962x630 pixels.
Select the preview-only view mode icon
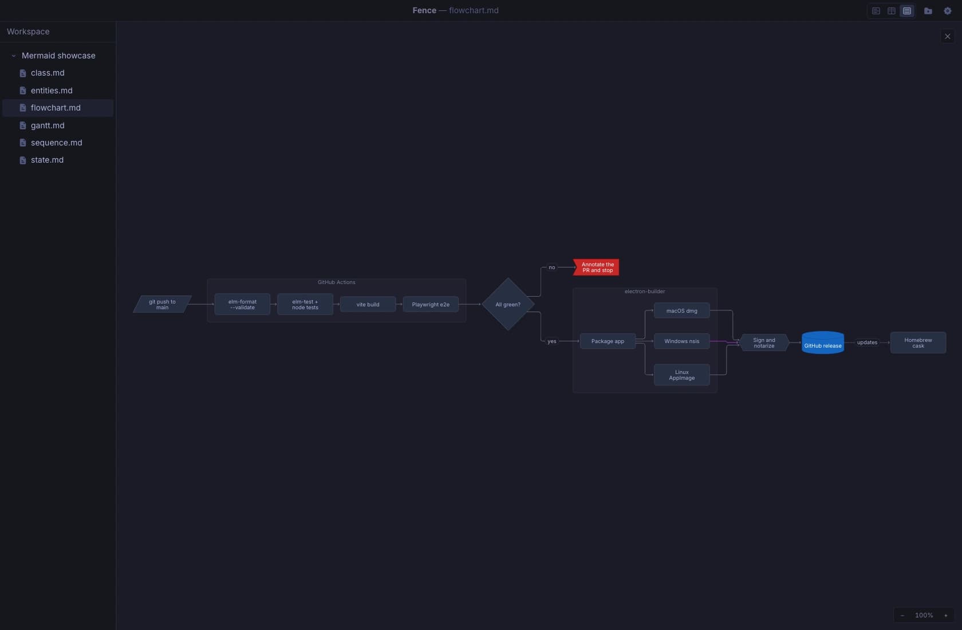907,11
